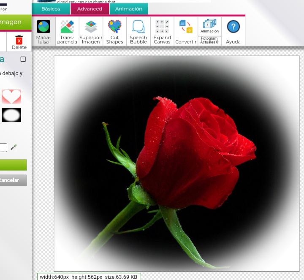Select the Transparencia tool
The image size is (304, 280).
pos(67,31)
